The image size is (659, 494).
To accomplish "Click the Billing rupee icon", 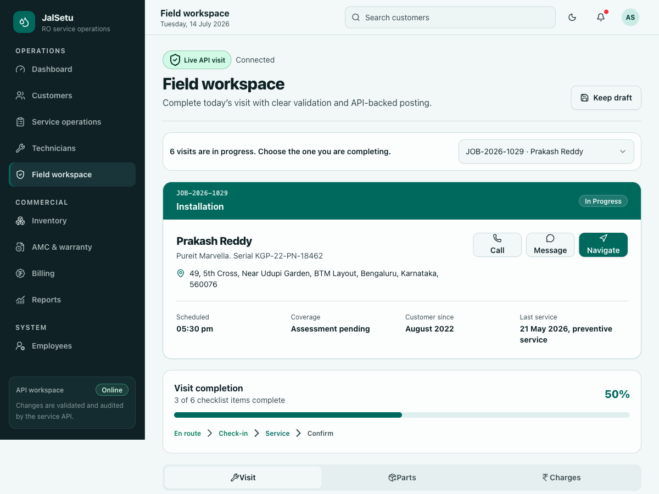I will [x=20, y=273].
